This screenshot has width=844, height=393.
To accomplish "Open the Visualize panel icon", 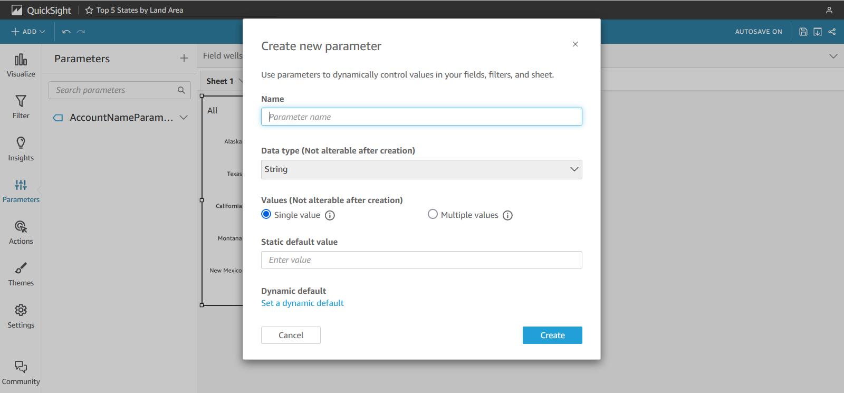I will pyautogui.click(x=21, y=60).
